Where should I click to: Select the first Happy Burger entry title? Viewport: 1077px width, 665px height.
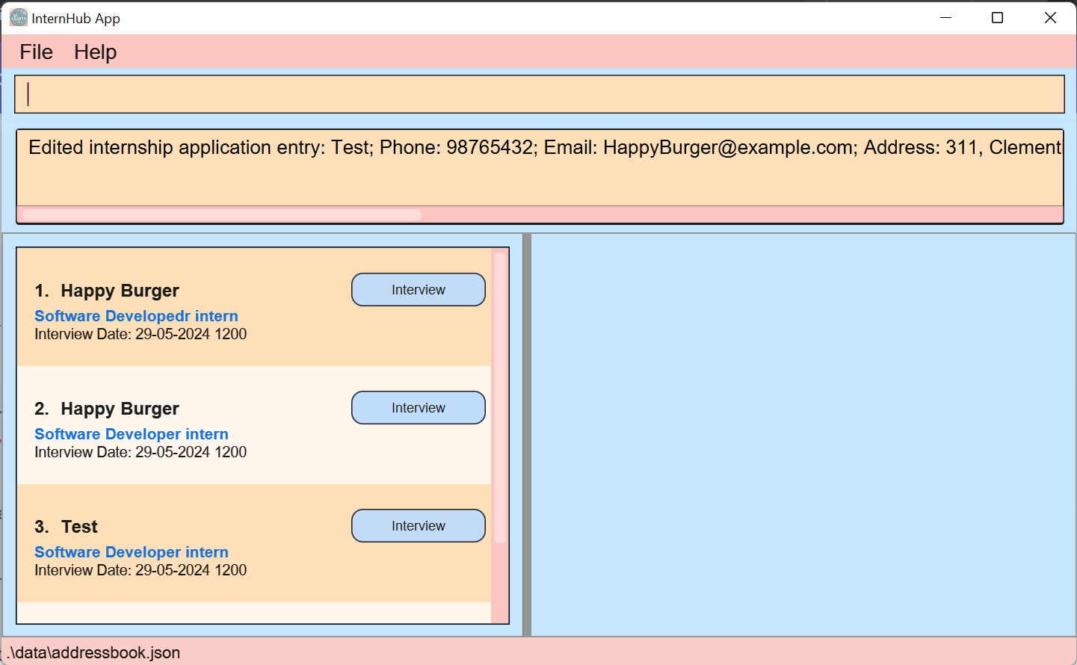click(x=120, y=291)
